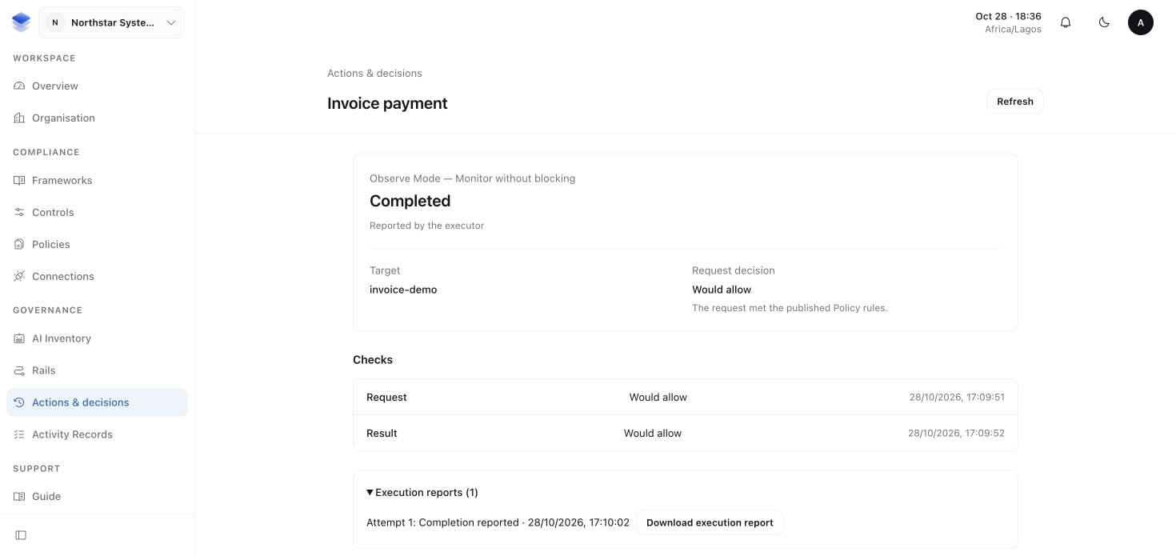This screenshot has width=1176, height=556.
Task: Click 'Would allow' under Request decision
Action: pos(722,290)
